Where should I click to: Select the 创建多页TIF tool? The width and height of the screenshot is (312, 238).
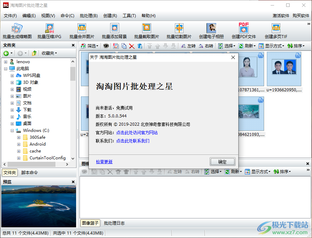click(276, 30)
